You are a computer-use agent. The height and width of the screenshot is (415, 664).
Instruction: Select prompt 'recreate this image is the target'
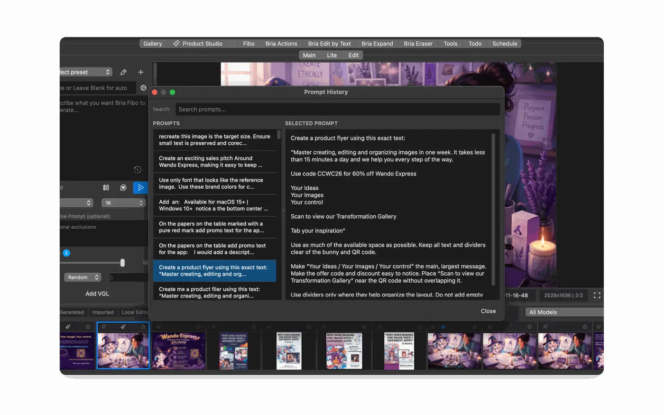pos(215,140)
